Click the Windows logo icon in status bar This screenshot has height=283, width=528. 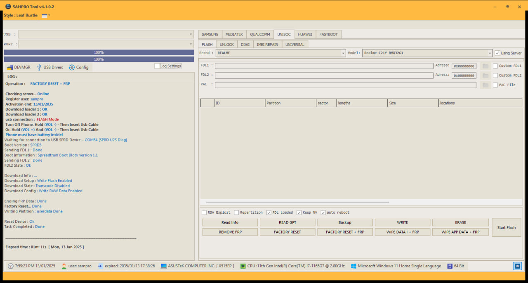(x=354, y=266)
